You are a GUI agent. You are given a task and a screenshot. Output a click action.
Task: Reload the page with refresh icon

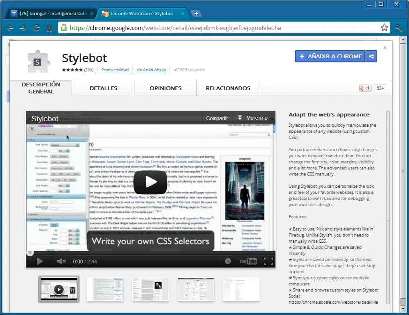click(x=36, y=28)
